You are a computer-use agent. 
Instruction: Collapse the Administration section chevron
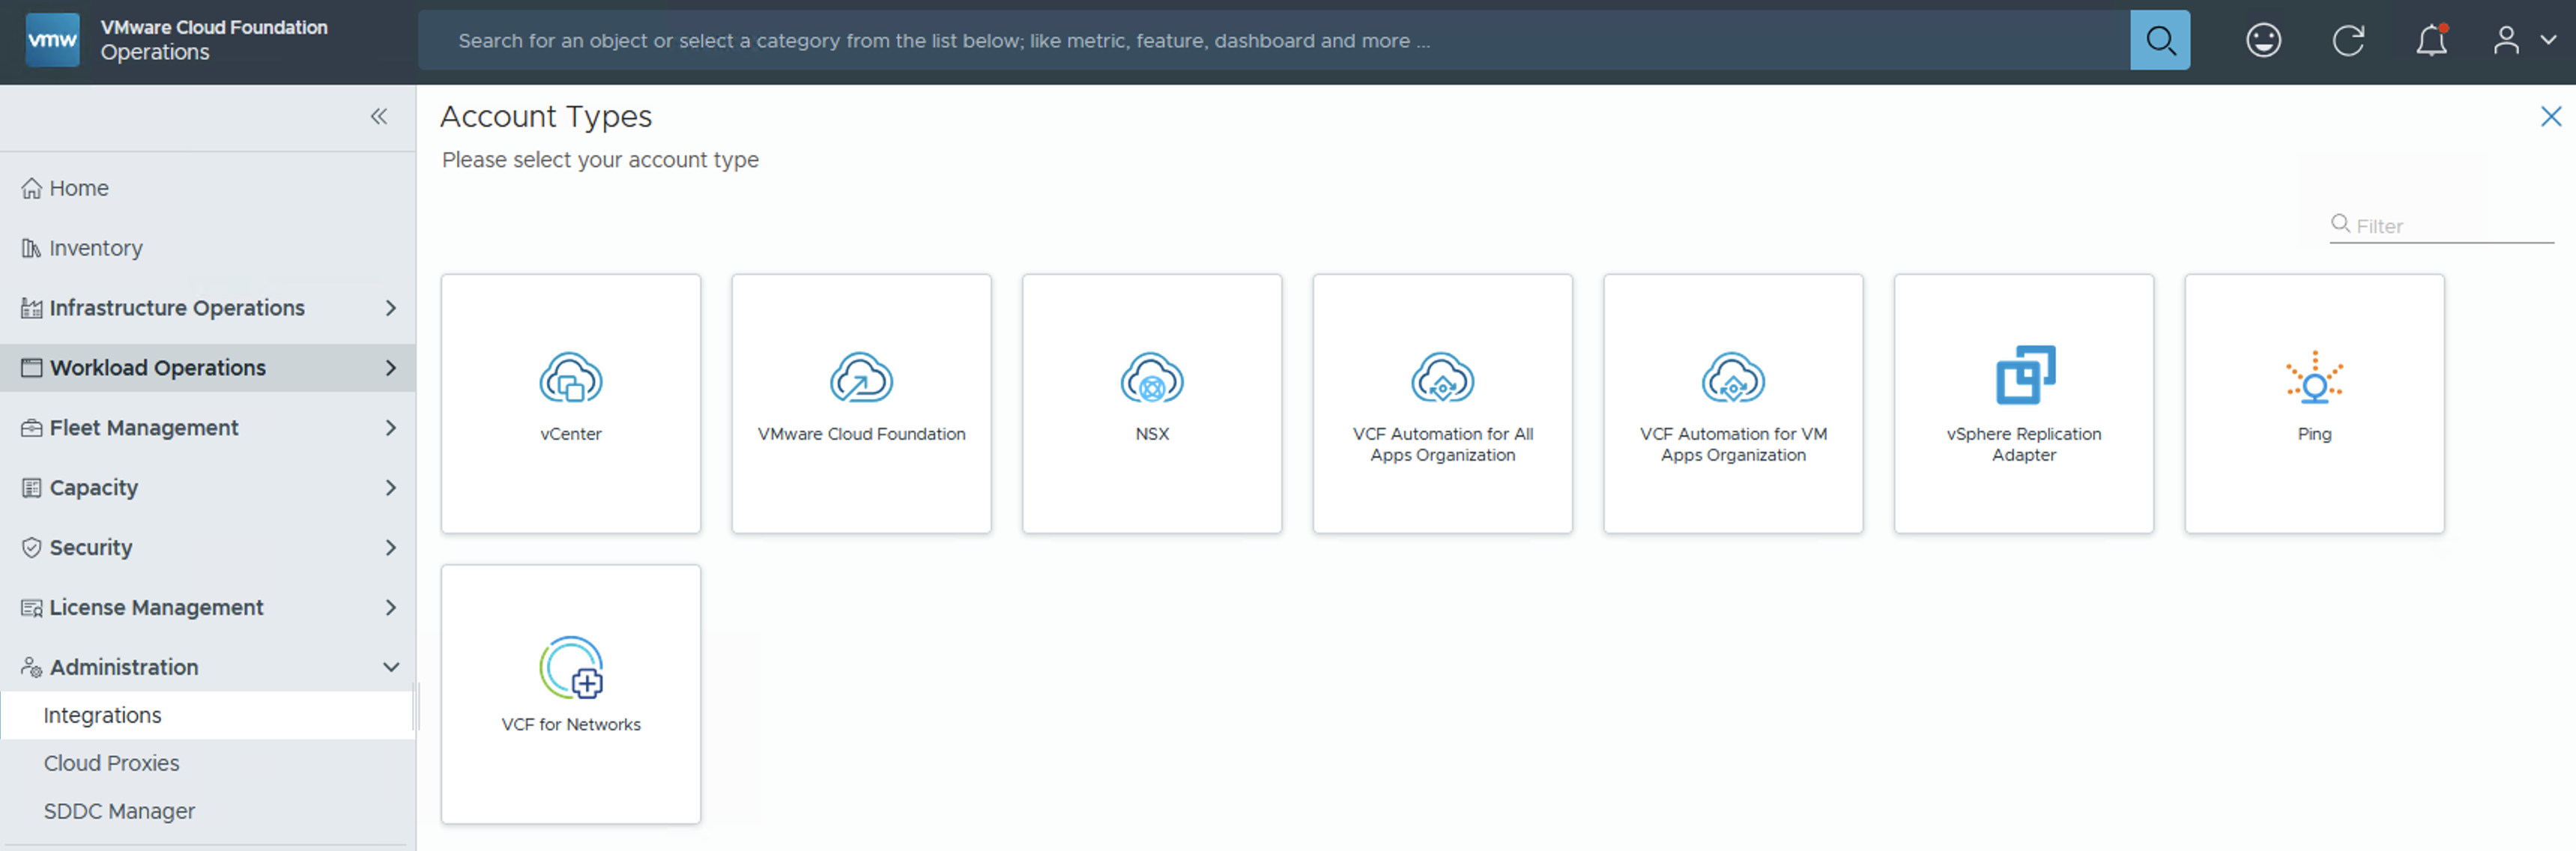(391, 667)
